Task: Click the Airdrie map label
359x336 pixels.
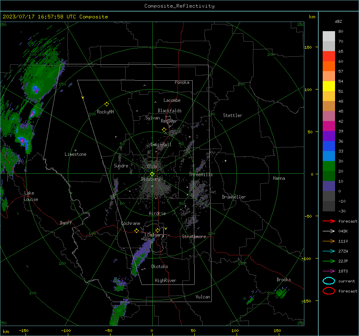Action: pyautogui.click(x=157, y=213)
